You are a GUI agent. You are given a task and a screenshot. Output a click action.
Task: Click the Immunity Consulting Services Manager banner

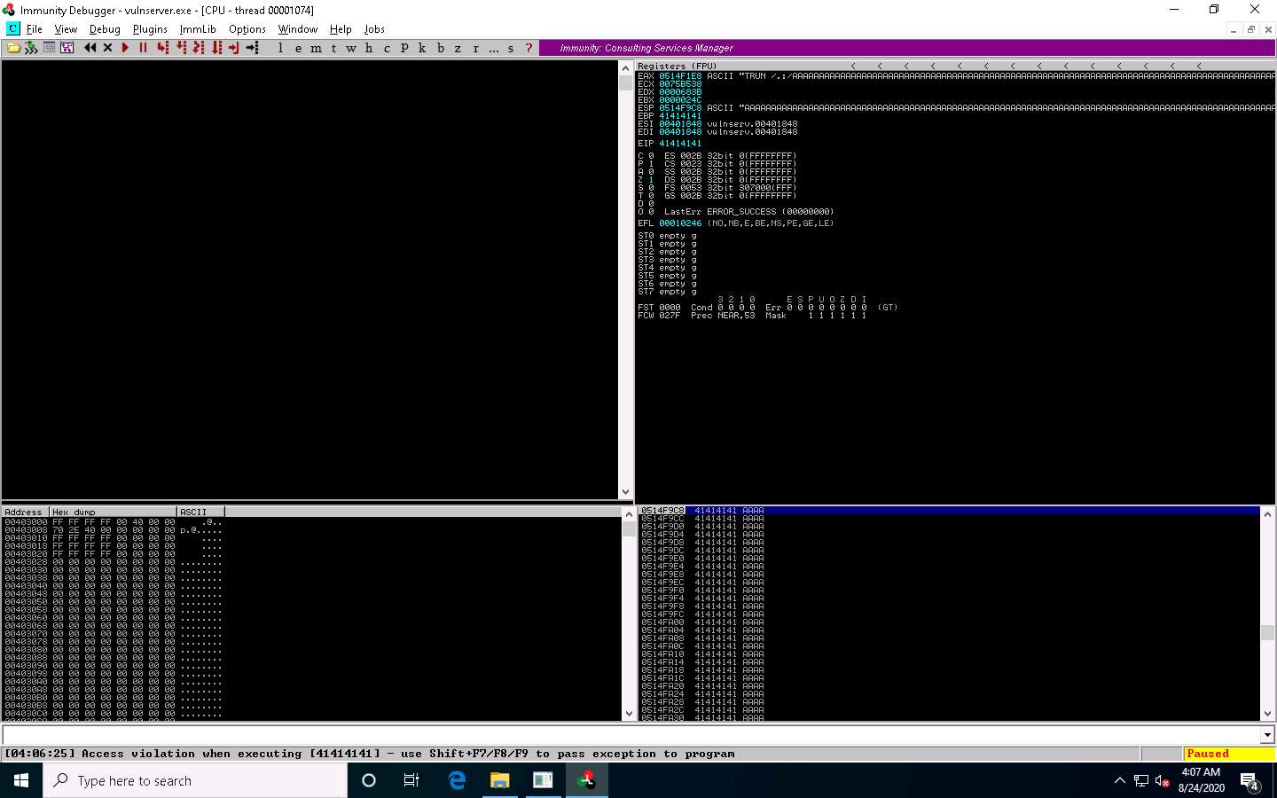[907, 48]
